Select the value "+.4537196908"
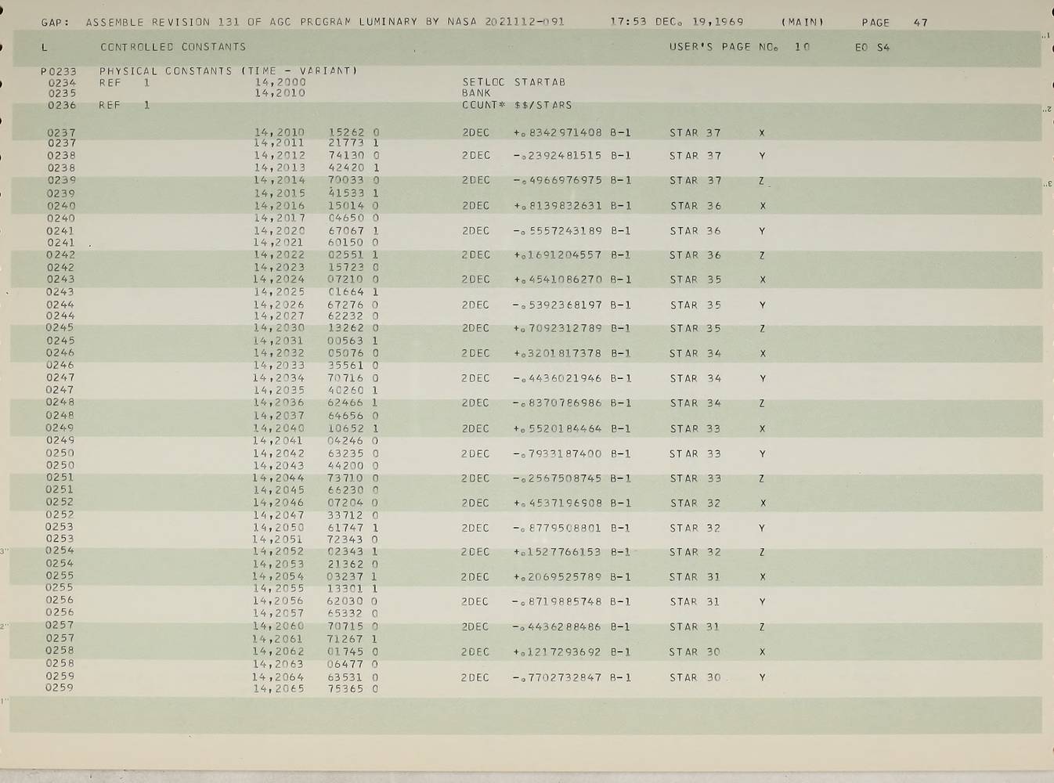 click(x=558, y=503)
